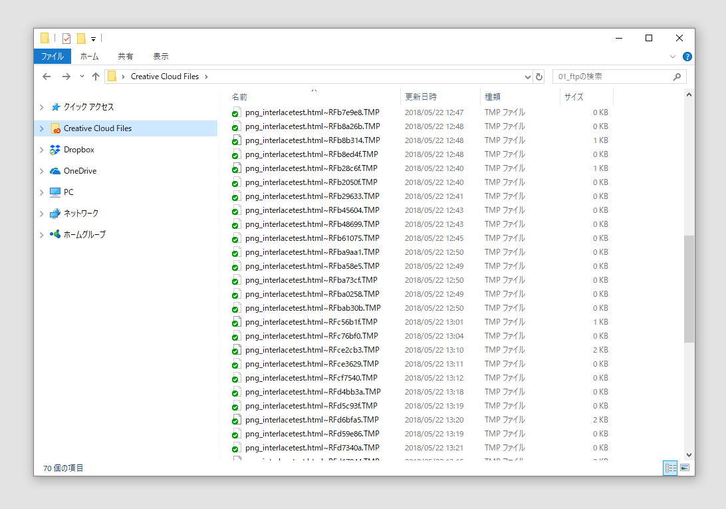The image size is (726, 509).
Task: Click the vertical scrollbar thumb
Action: 689,288
